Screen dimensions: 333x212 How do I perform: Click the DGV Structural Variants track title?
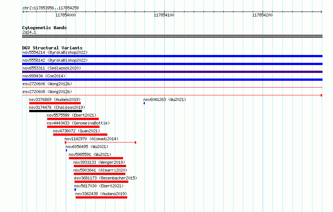(52, 48)
